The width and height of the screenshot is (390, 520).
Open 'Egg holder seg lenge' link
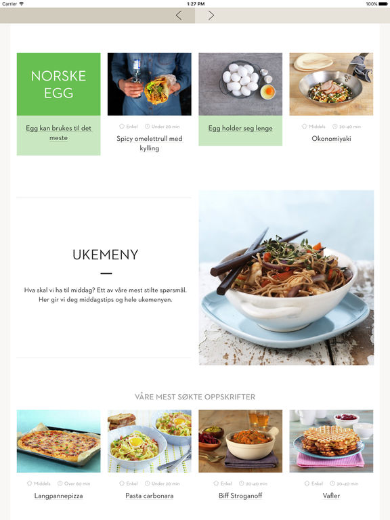240,129
